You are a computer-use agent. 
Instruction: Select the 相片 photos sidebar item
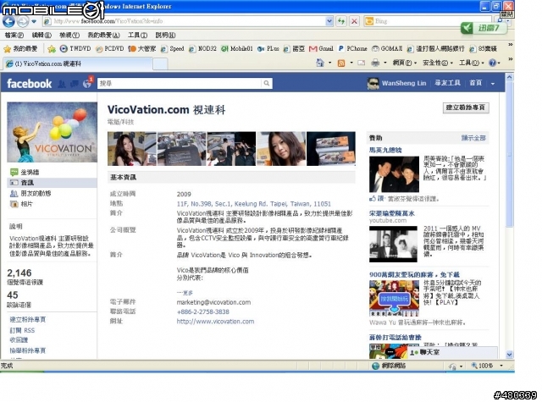click(52, 204)
